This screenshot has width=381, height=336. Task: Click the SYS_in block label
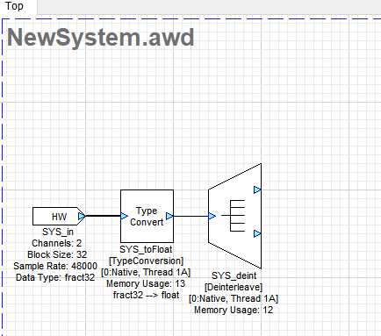tap(58, 232)
